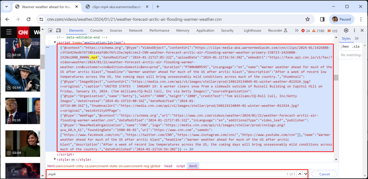Open the Recorder panel
Viewport: 368px width, 179px height.
click(x=278, y=31)
